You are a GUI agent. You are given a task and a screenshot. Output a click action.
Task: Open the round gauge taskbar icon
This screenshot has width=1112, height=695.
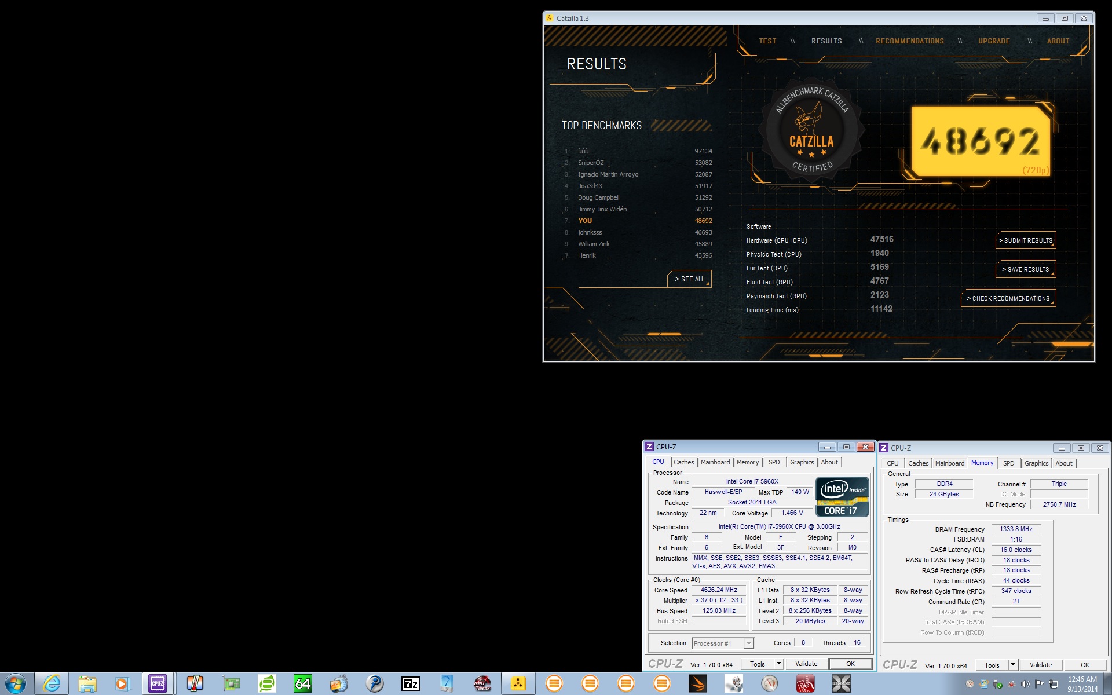[x=770, y=684]
